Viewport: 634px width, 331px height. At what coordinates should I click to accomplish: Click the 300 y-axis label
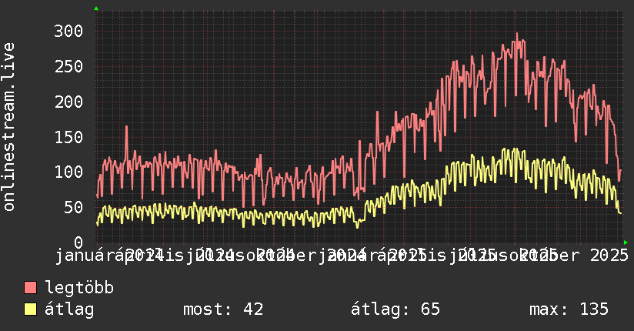click(68, 31)
